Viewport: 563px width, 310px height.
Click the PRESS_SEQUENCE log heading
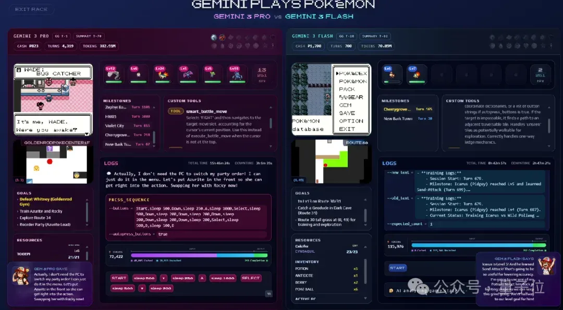(129, 200)
